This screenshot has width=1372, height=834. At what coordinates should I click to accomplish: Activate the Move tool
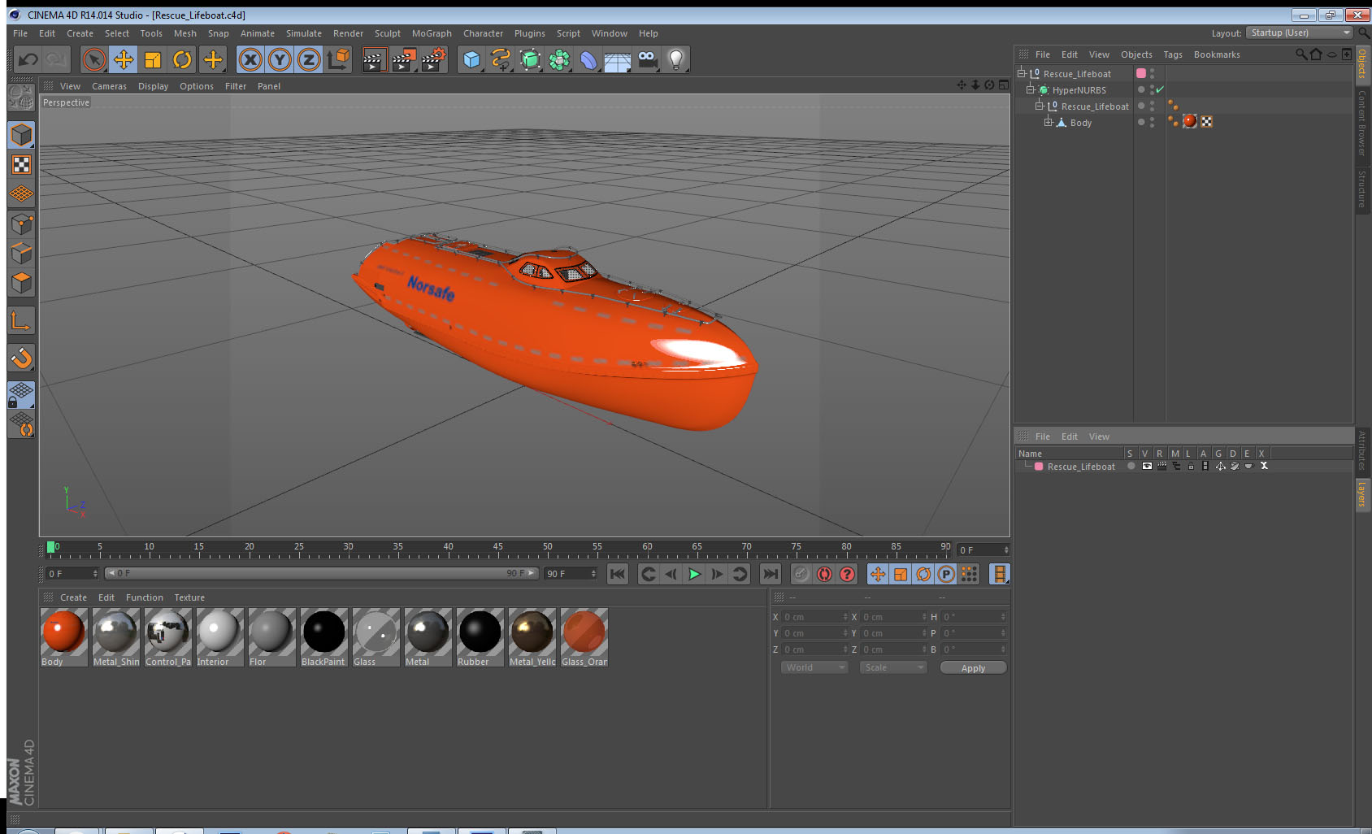124,59
